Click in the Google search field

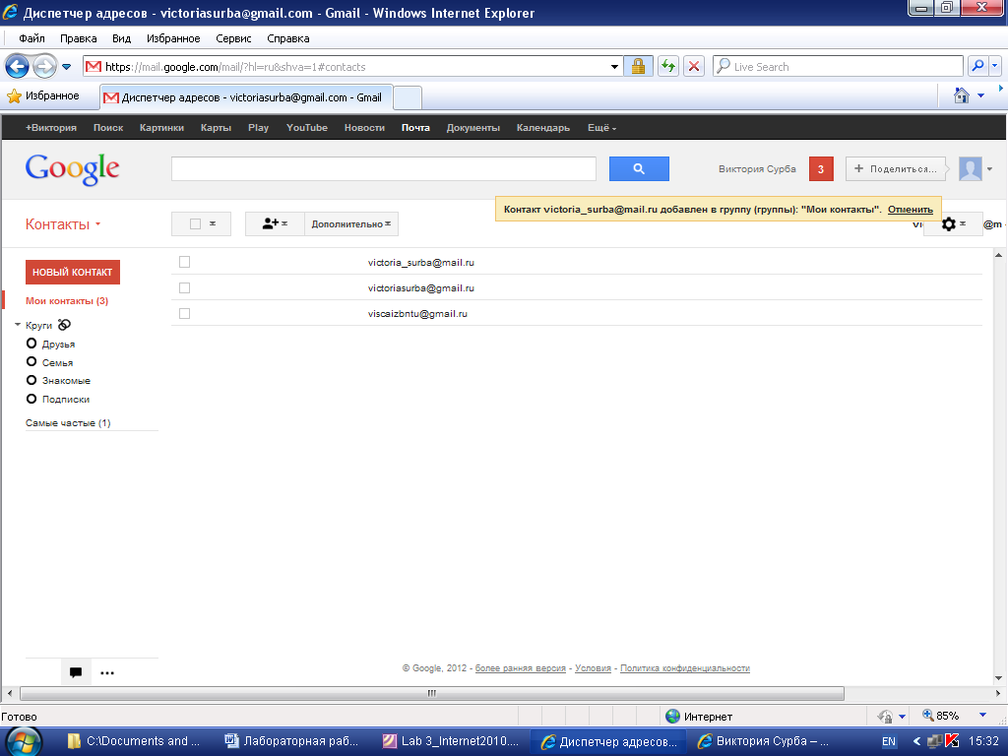(x=384, y=168)
